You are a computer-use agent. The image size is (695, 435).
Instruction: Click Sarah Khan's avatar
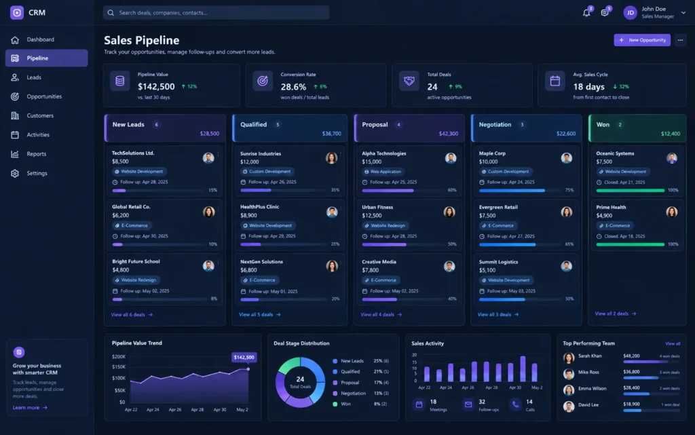(569, 358)
